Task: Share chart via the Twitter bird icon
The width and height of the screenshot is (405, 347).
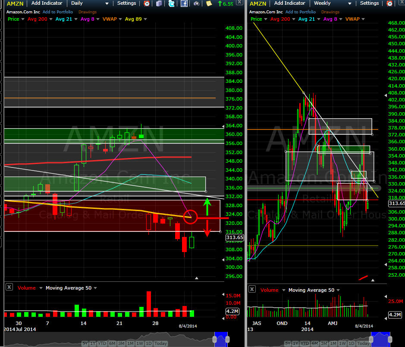Action: (x=171, y=3)
